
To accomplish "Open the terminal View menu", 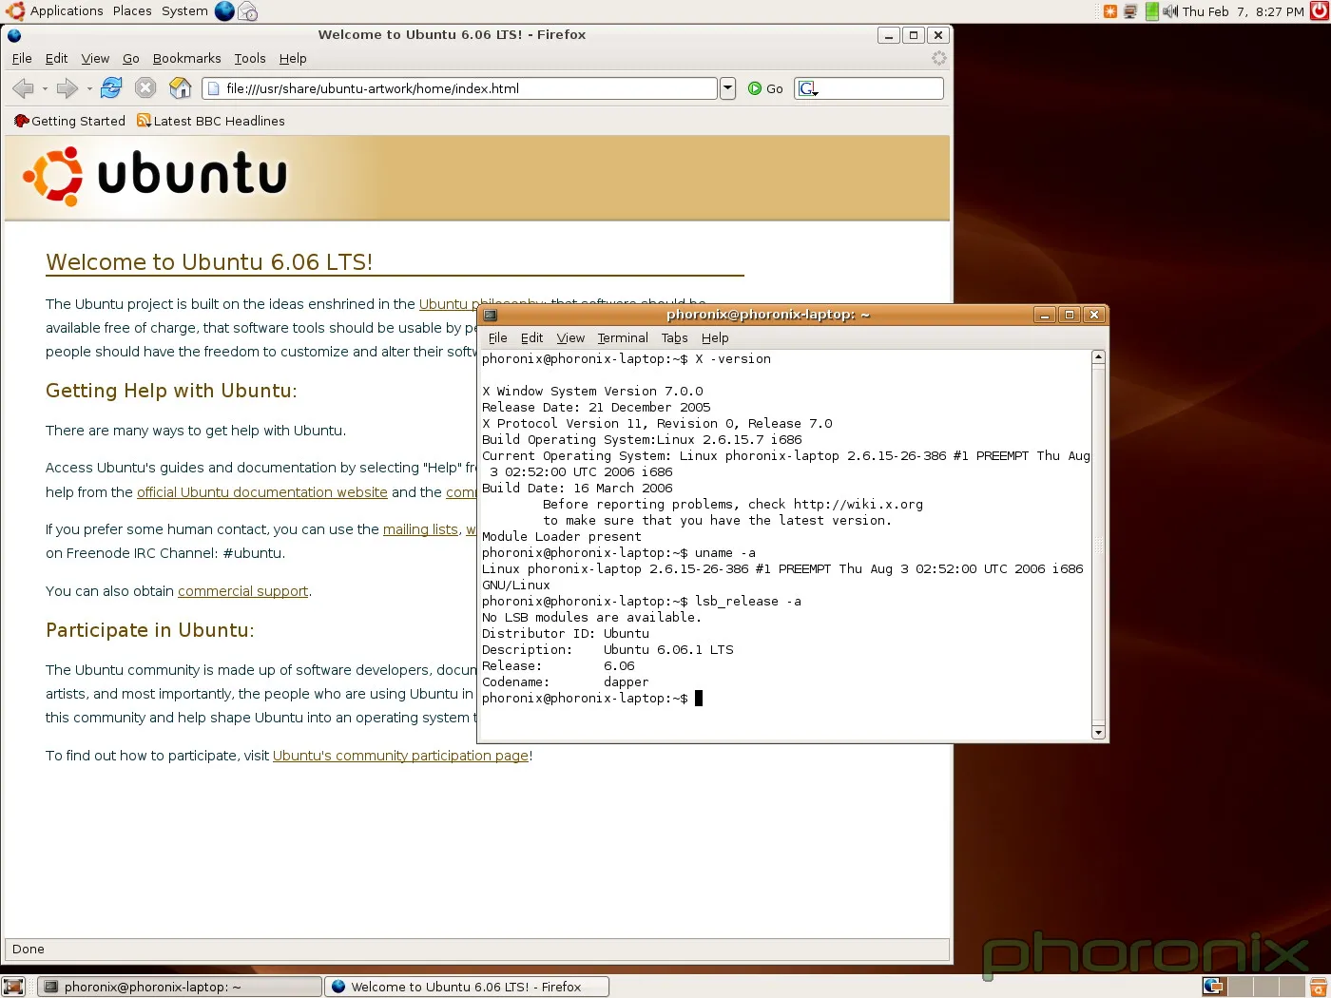I will pos(570,337).
